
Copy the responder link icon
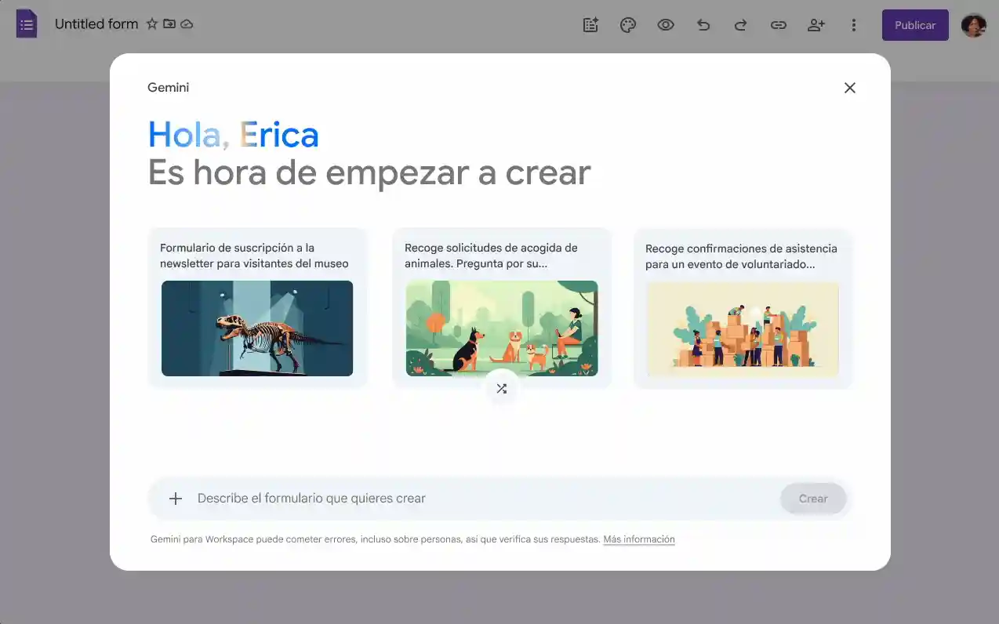pyautogui.click(x=778, y=24)
